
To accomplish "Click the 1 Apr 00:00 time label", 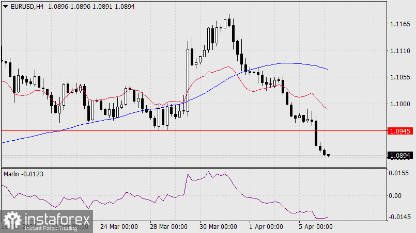I will [266, 227].
